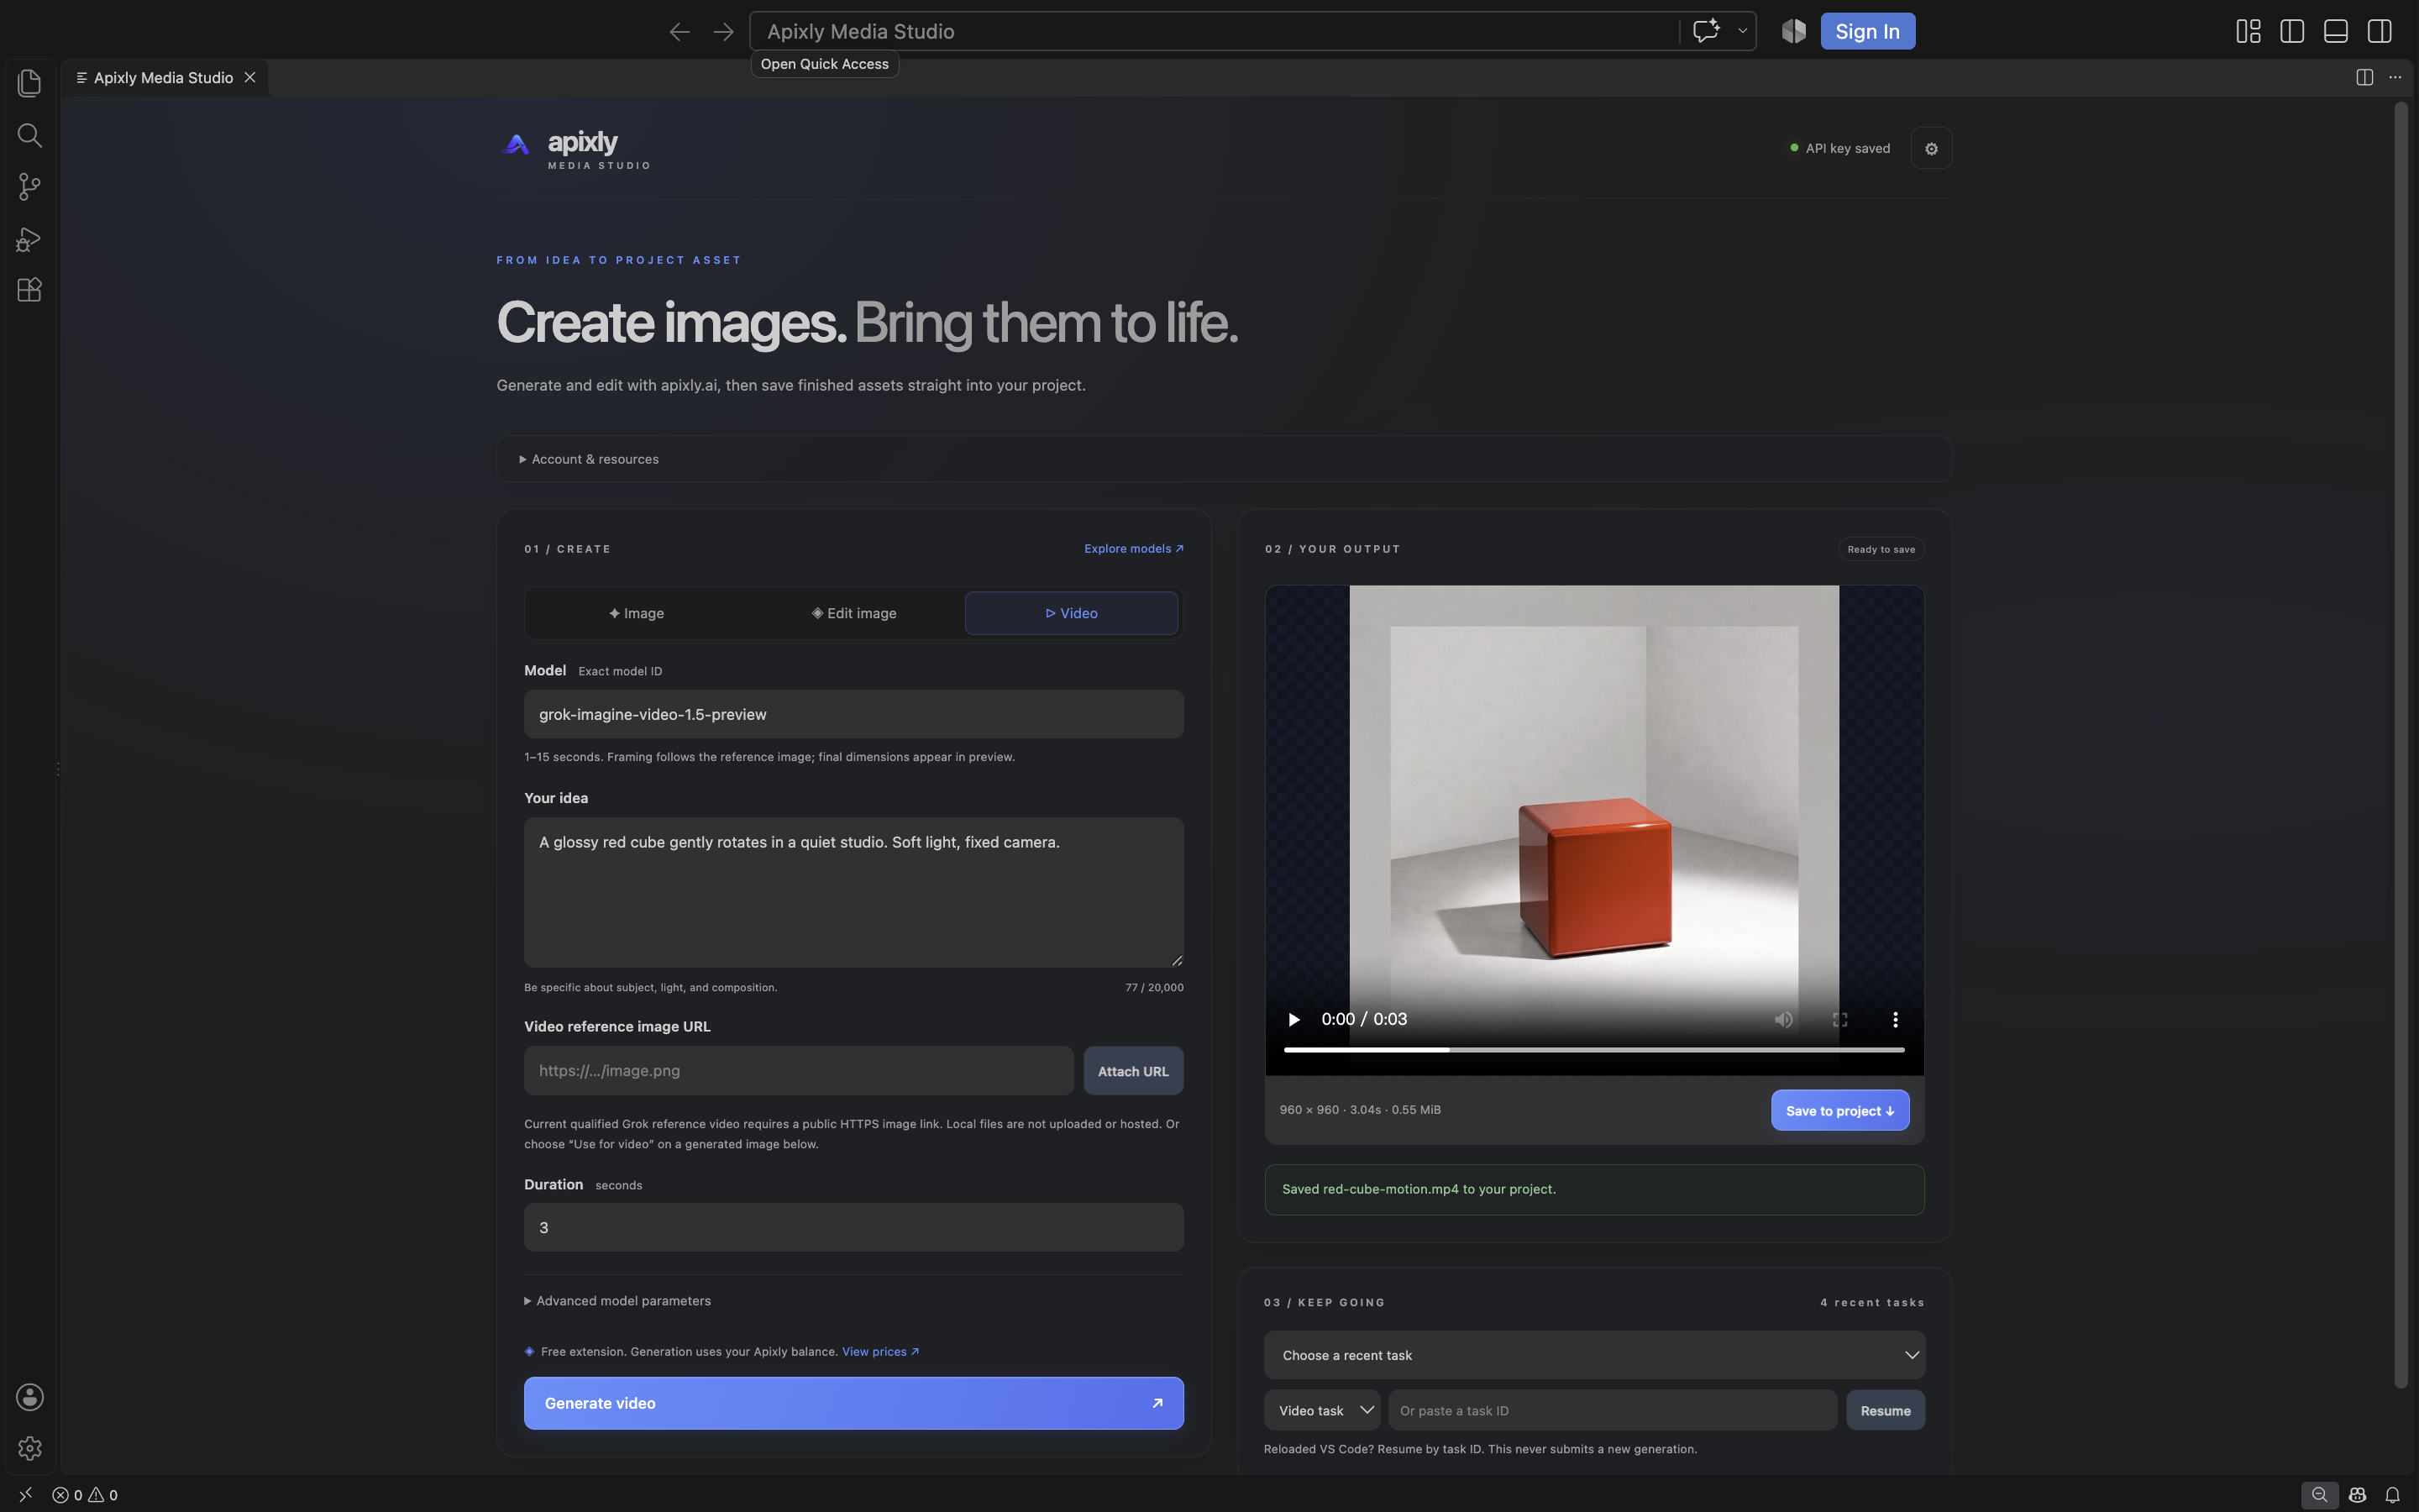The image size is (2419, 1512).
Task: Click the Attach URL button
Action: (x=1134, y=1071)
